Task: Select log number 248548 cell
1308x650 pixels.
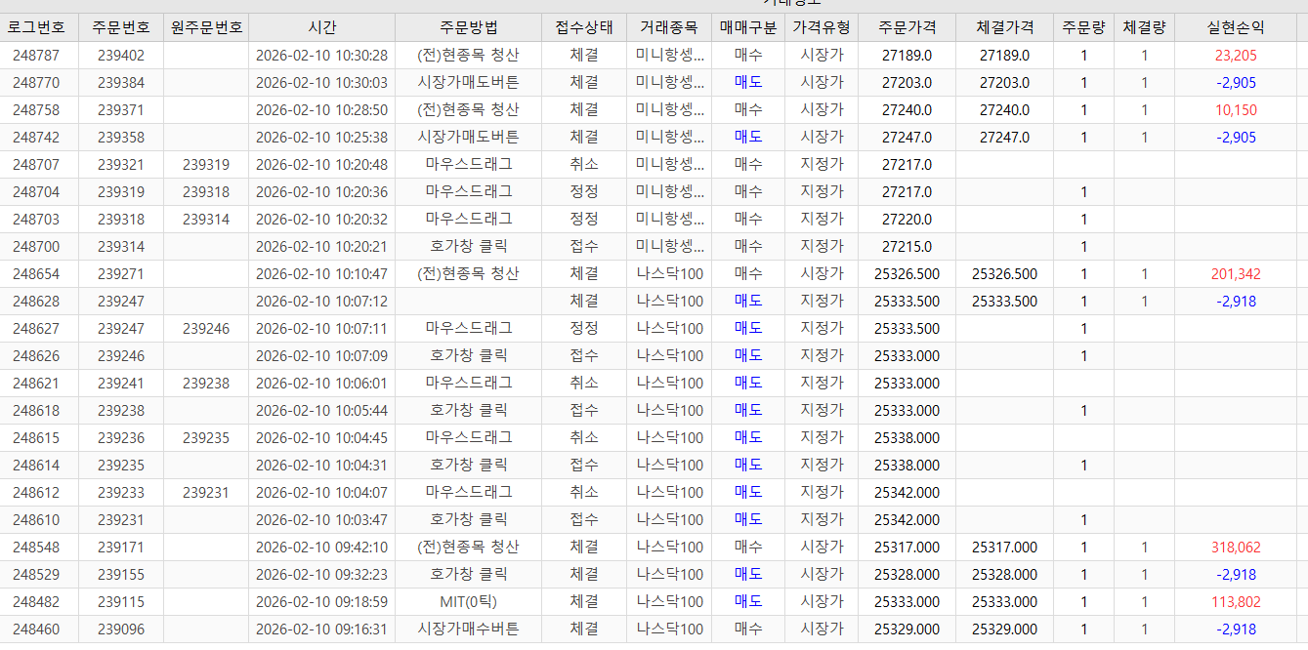Action: (x=37, y=548)
